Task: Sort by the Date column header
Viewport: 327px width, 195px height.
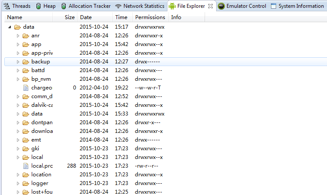Action: coord(95,17)
